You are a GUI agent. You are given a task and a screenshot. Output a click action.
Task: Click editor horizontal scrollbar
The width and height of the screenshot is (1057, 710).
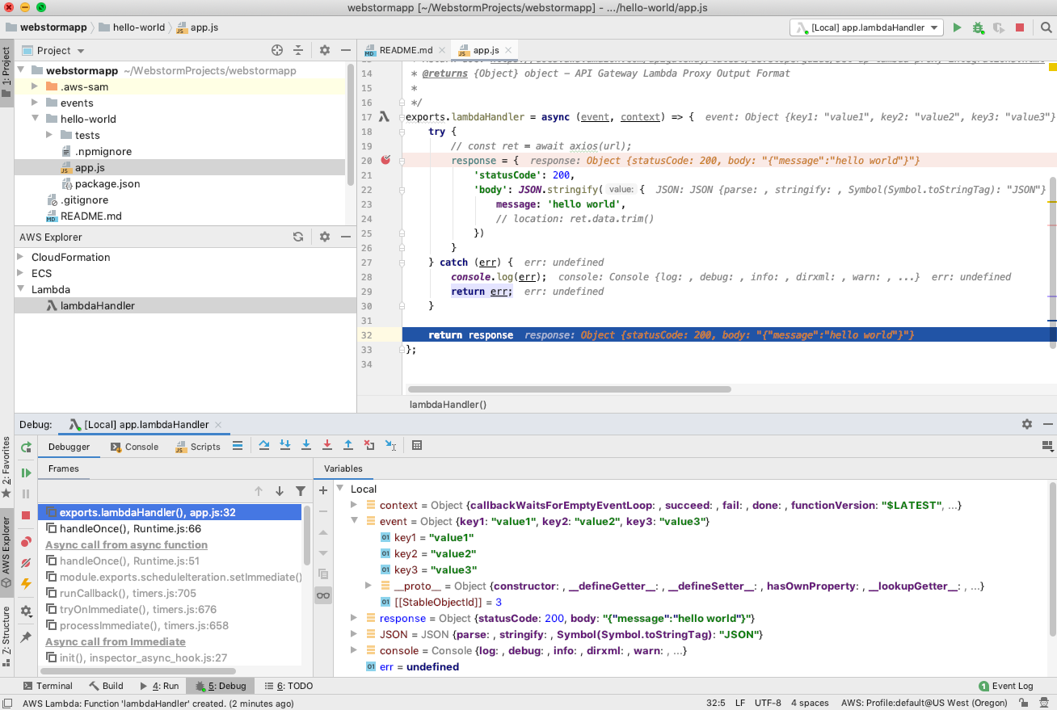tap(570, 389)
